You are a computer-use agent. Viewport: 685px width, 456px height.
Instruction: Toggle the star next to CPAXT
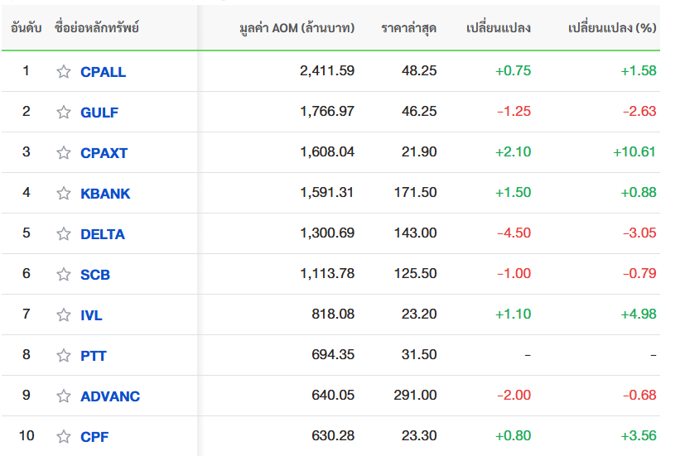pyautogui.click(x=64, y=152)
